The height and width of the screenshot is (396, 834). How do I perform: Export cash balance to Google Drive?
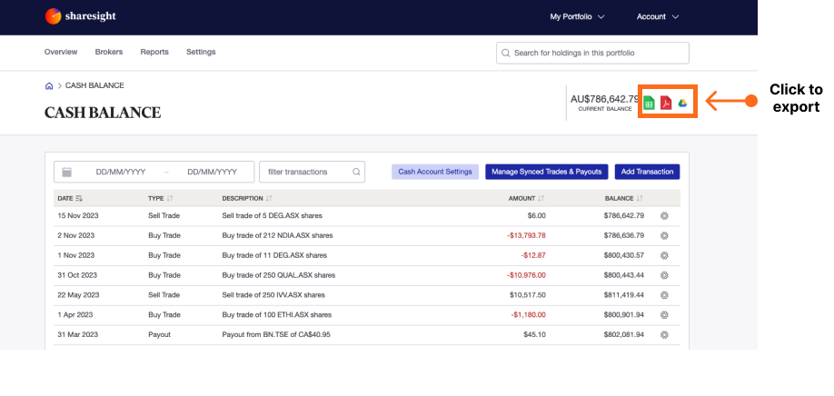[682, 103]
